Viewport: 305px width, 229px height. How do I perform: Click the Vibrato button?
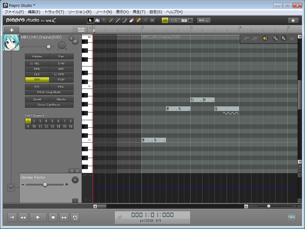click(x=61, y=99)
